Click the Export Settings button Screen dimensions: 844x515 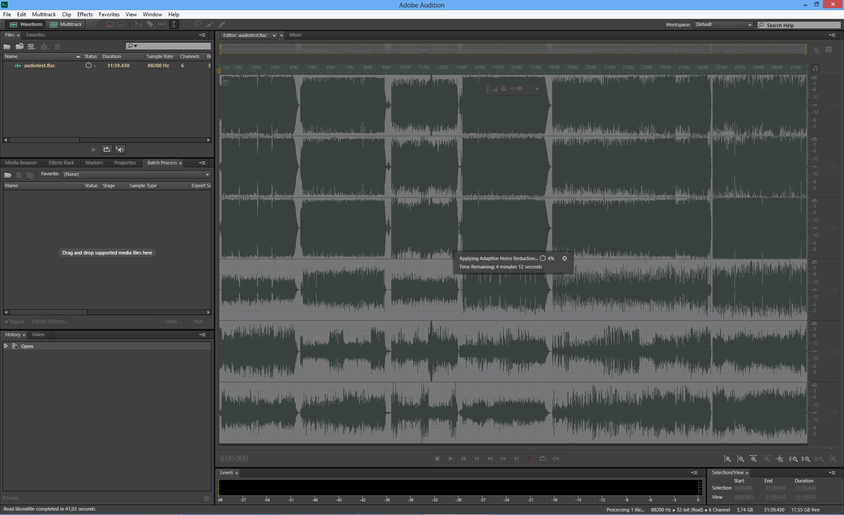[x=50, y=322]
